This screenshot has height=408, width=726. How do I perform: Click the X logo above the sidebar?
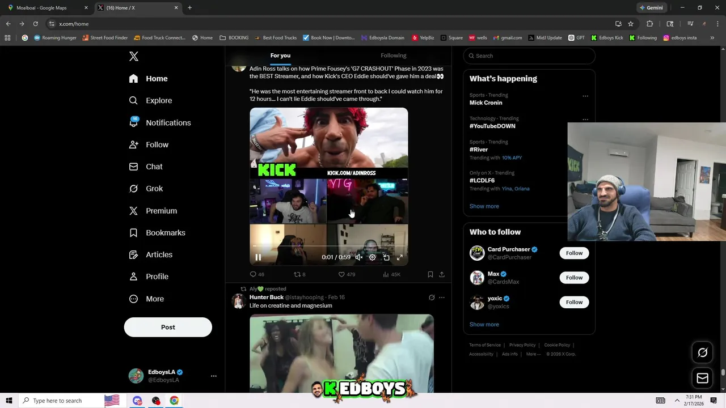click(134, 56)
